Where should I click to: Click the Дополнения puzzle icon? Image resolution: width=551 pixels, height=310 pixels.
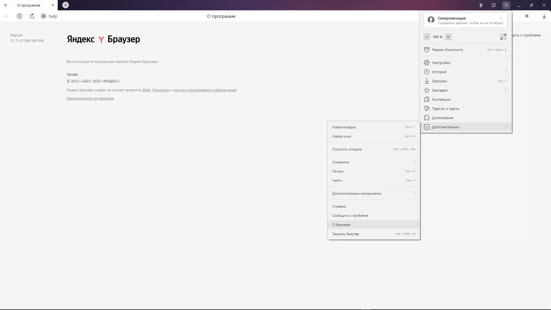click(x=427, y=118)
